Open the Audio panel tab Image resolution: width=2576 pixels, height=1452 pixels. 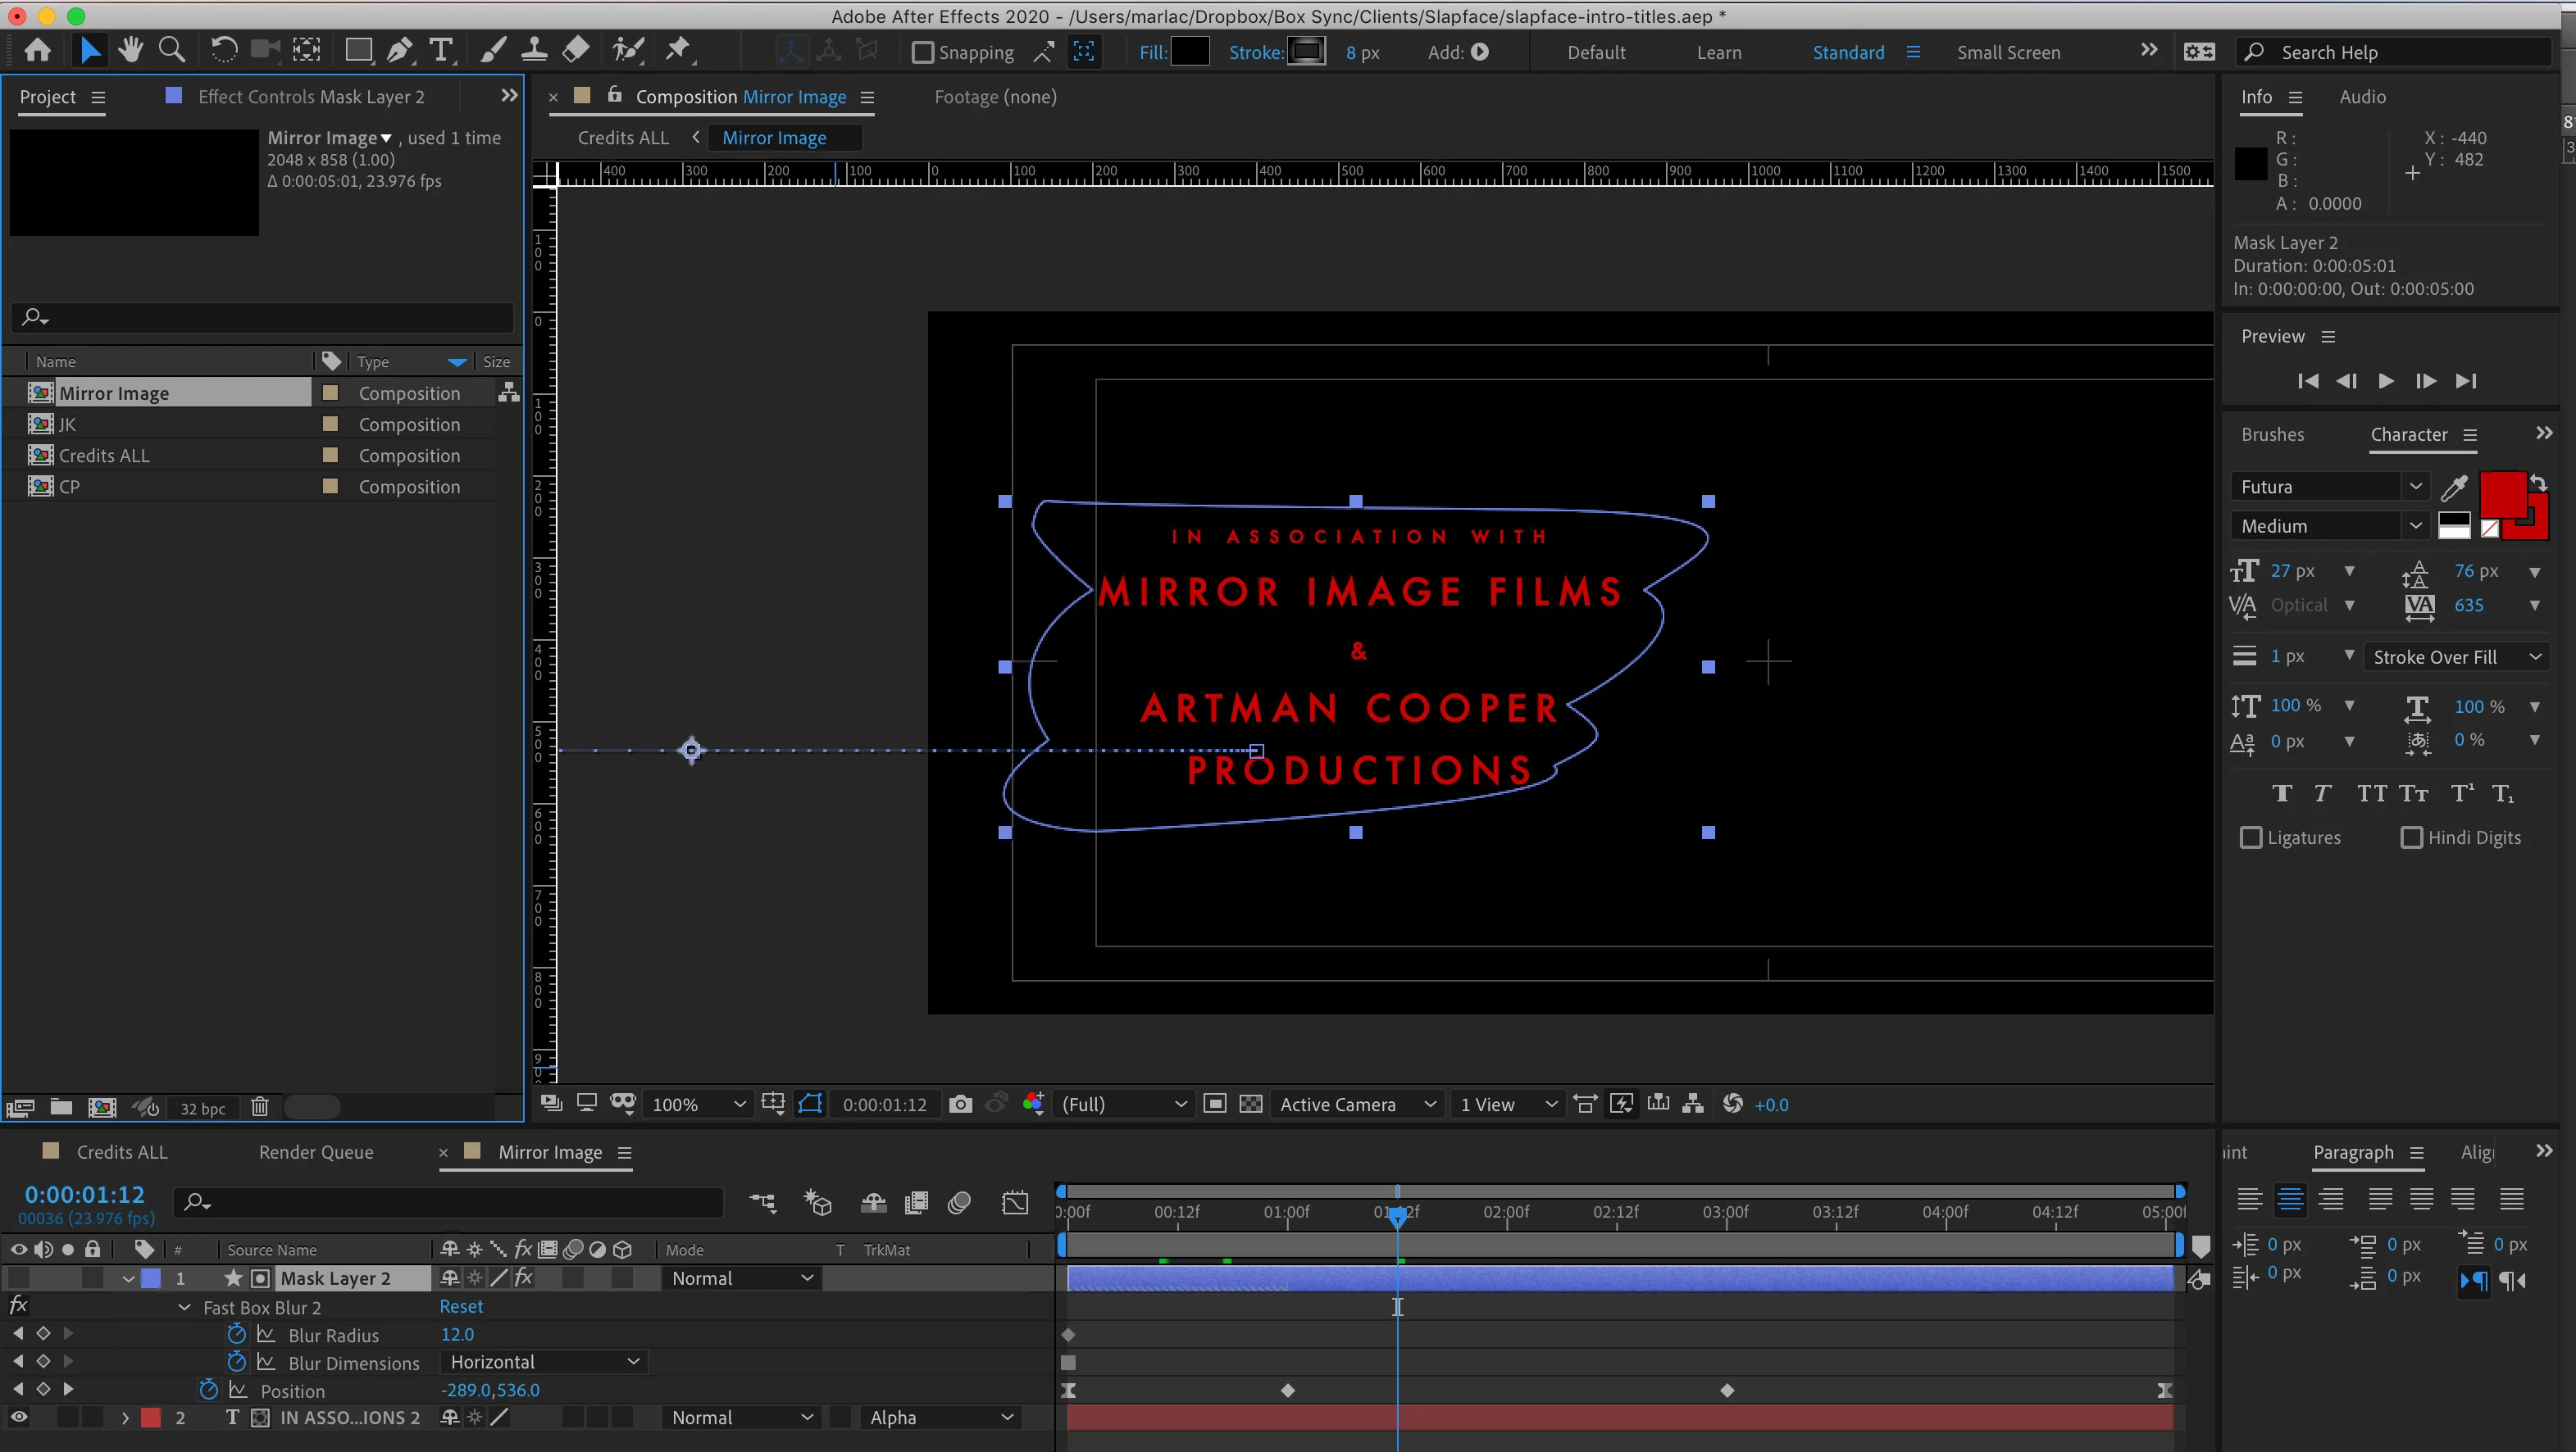point(2362,97)
